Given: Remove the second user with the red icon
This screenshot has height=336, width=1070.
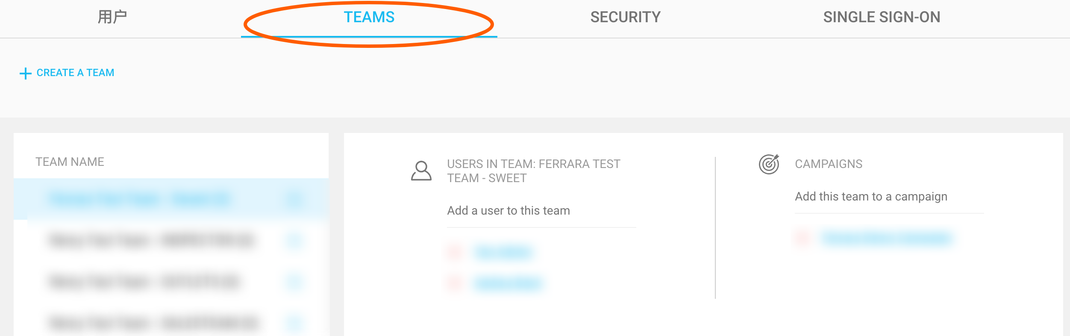Looking at the screenshot, I should [x=455, y=283].
